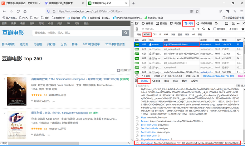The height and width of the screenshot is (146, 245).
Task: Switch to the 调试器 debugger tab
Action: 176,24
